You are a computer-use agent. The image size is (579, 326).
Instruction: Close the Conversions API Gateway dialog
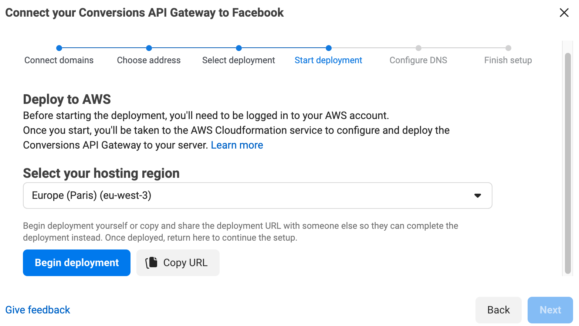[564, 13]
